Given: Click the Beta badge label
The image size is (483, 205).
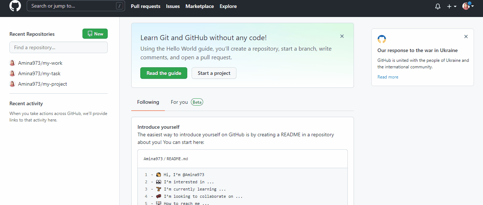Looking at the screenshot, I should click(197, 102).
